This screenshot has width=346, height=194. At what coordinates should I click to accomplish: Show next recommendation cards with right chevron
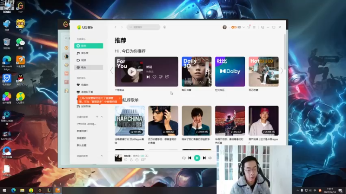[282, 71]
